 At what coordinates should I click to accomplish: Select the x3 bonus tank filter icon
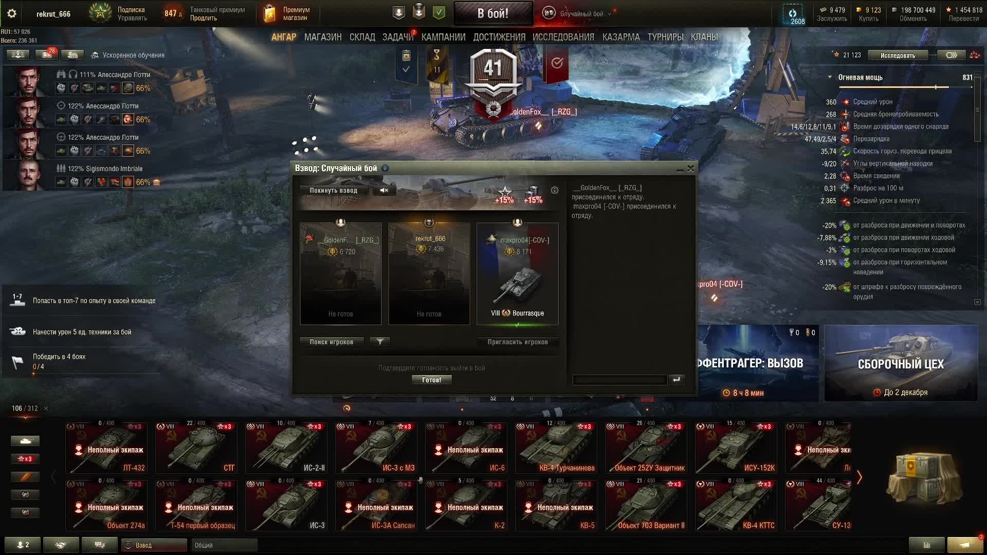click(x=25, y=459)
